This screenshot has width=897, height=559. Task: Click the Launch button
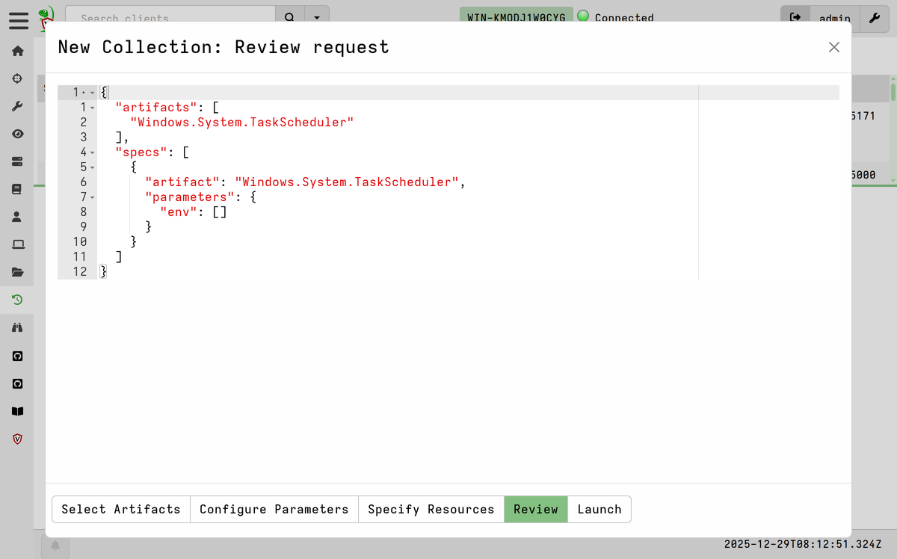pyautogui.click(x=599, y=509)
